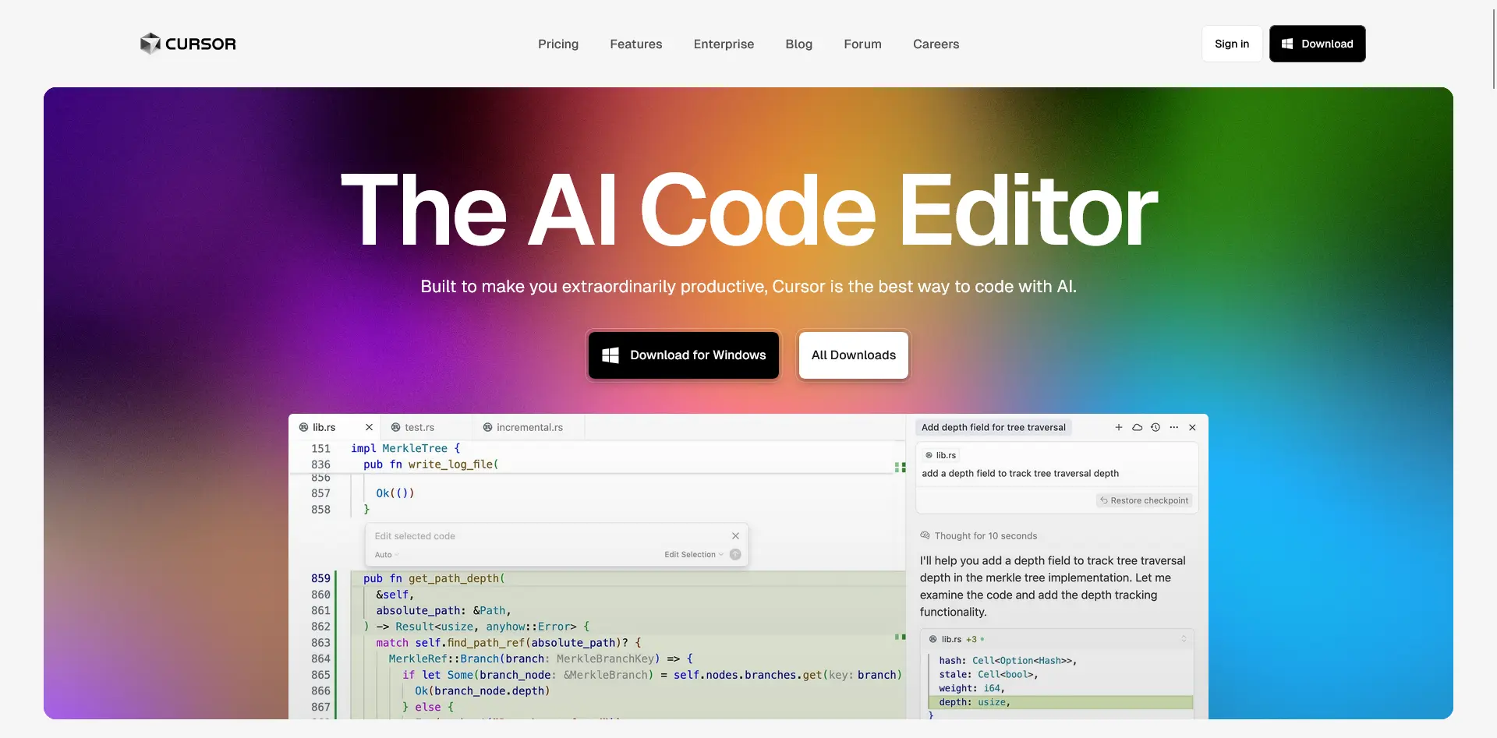The image size is (1497, 738).
Task: Close the chat panel
Action: pos(1192,427)
